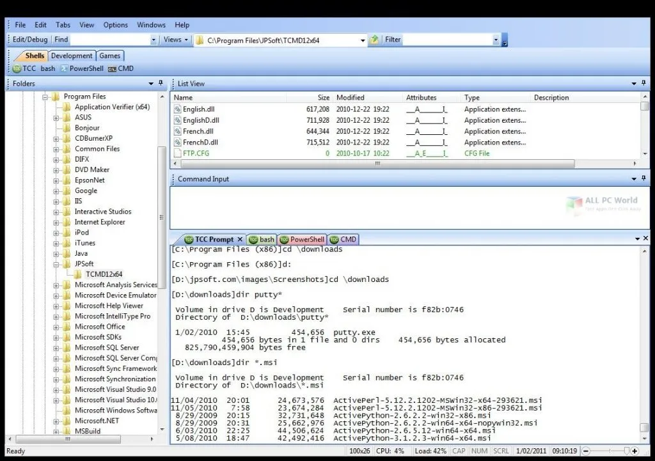Open a CMD prompt tab
This screenshot has width=655, height=461.
(x=121, y=68)
